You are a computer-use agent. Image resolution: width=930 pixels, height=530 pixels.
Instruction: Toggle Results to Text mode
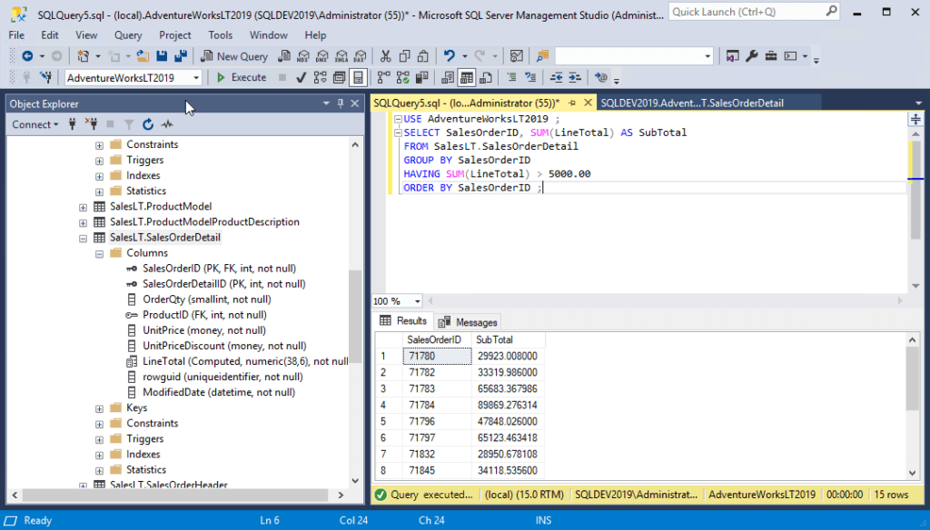(x=448, y=78)
